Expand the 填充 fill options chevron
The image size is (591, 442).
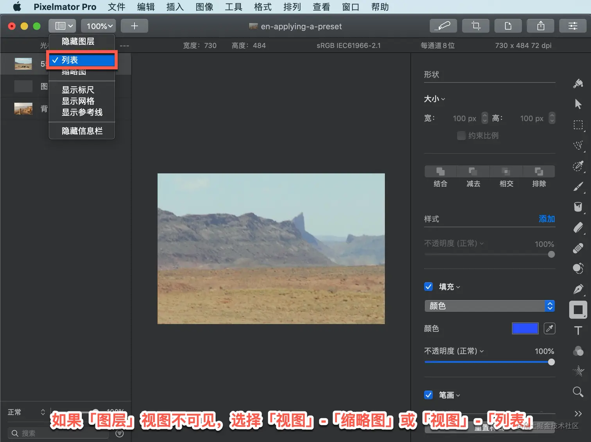(458, 287)
